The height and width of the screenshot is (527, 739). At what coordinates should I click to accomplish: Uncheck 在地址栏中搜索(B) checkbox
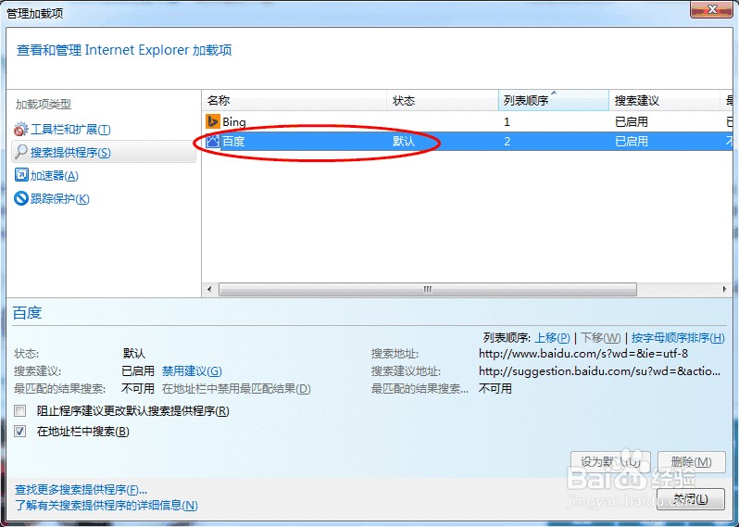pyautogui.click(x=19, y=431)
